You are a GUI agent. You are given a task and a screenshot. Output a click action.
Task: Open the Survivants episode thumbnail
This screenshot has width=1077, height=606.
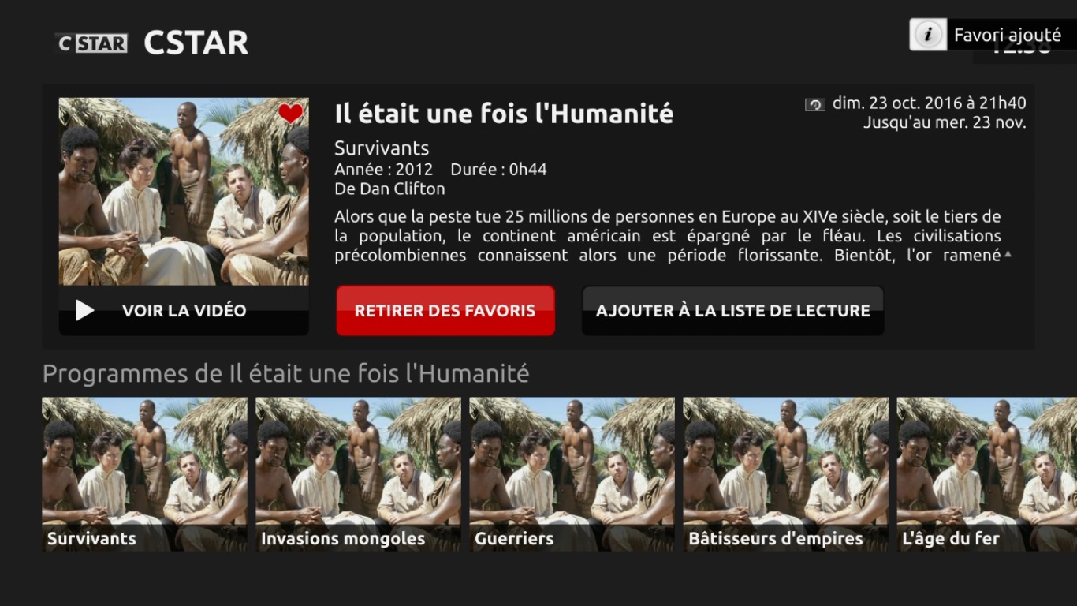144,474
